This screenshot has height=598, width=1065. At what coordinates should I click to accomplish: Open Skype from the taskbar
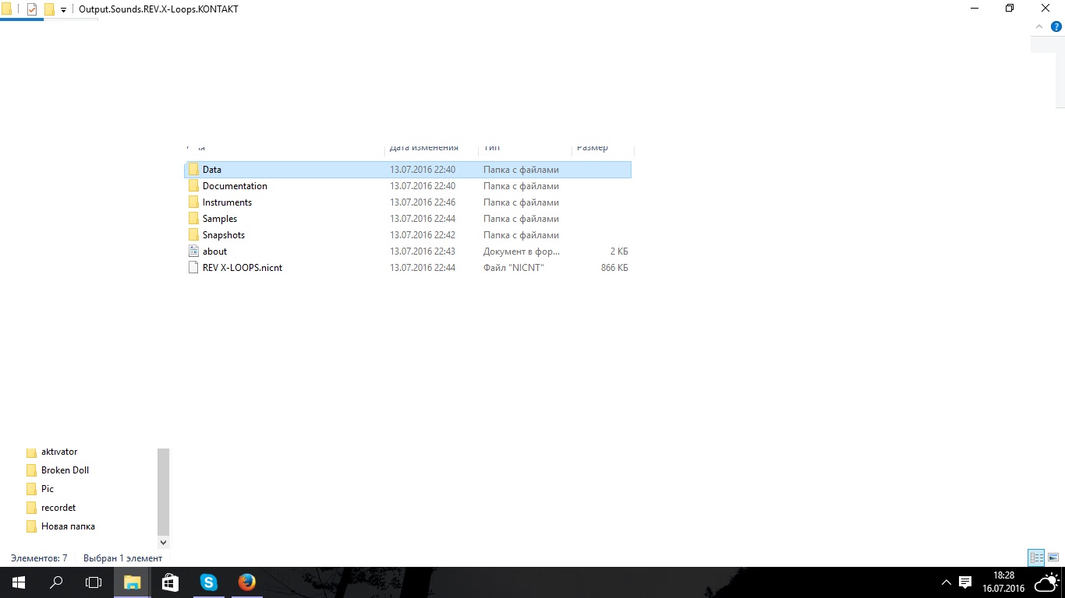tap(208, 582)
